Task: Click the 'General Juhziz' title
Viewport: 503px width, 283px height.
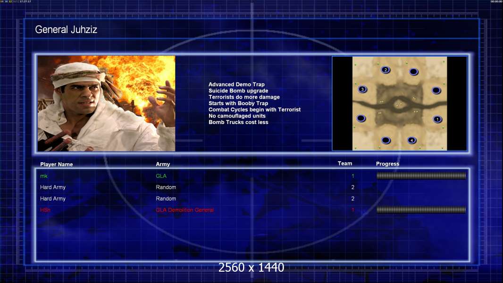Action: [66, 30]
